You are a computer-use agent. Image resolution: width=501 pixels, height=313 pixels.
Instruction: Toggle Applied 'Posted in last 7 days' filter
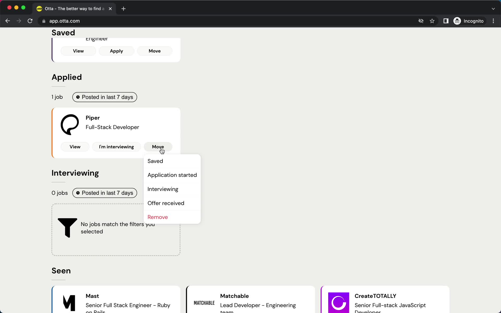pos(105,97)
